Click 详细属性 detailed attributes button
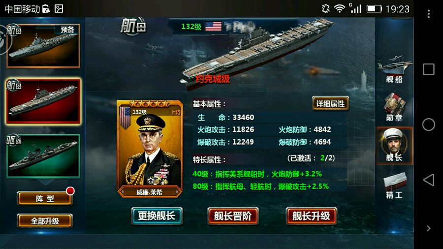 click(x=330, y=104)
